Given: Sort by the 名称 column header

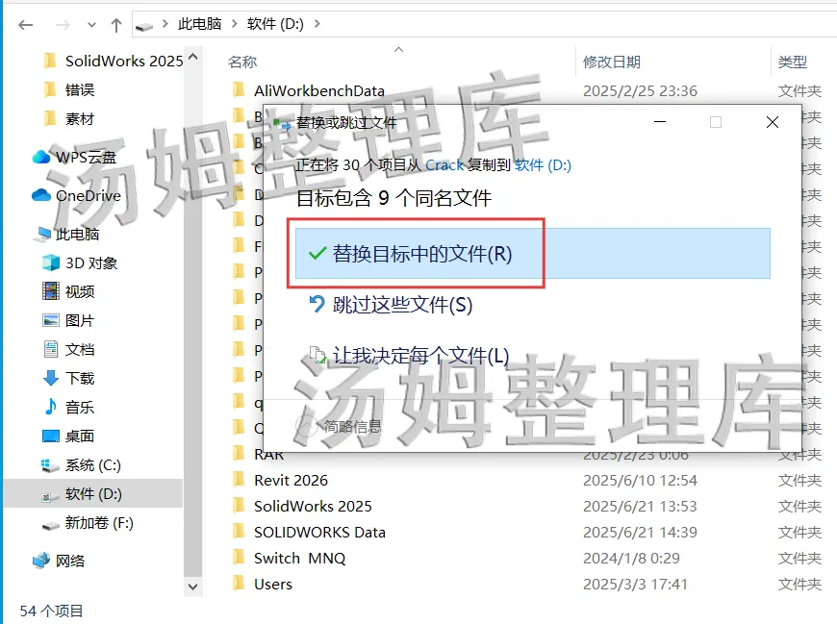Looking at the screenshot, I should click(242, 62).
